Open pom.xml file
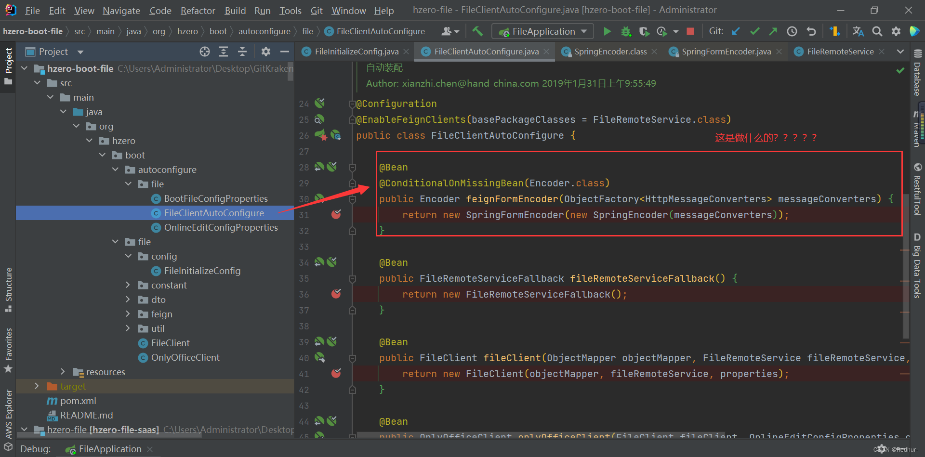The height and width of the screenshot is (457, 925). point(78,401)
